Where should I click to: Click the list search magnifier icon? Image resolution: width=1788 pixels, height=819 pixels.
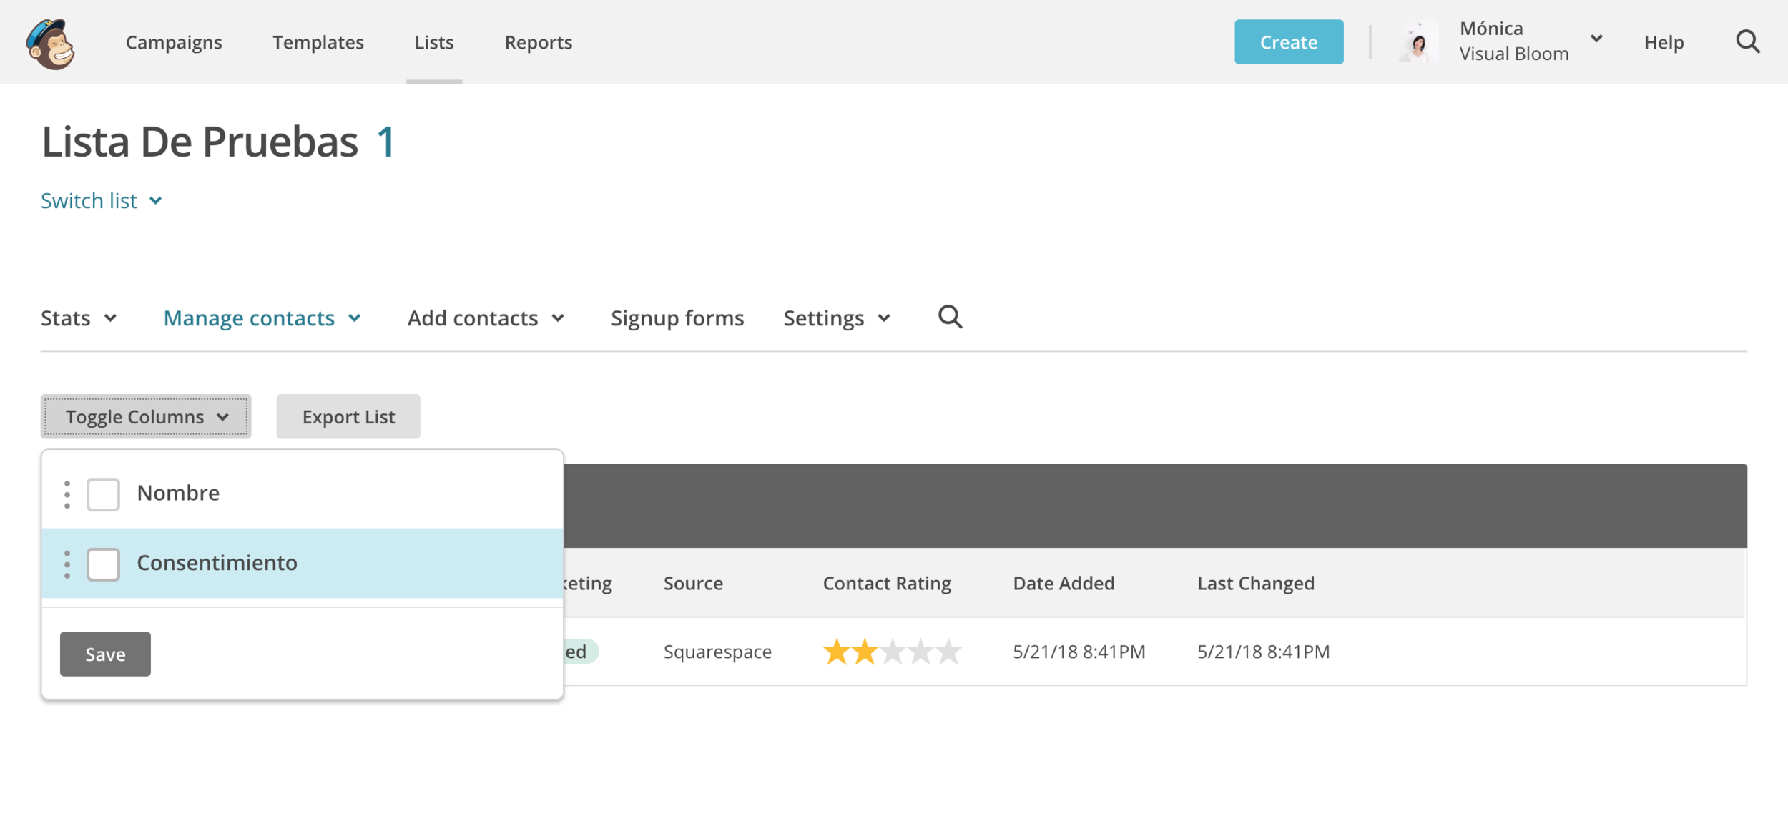click(x=950, y=317)
